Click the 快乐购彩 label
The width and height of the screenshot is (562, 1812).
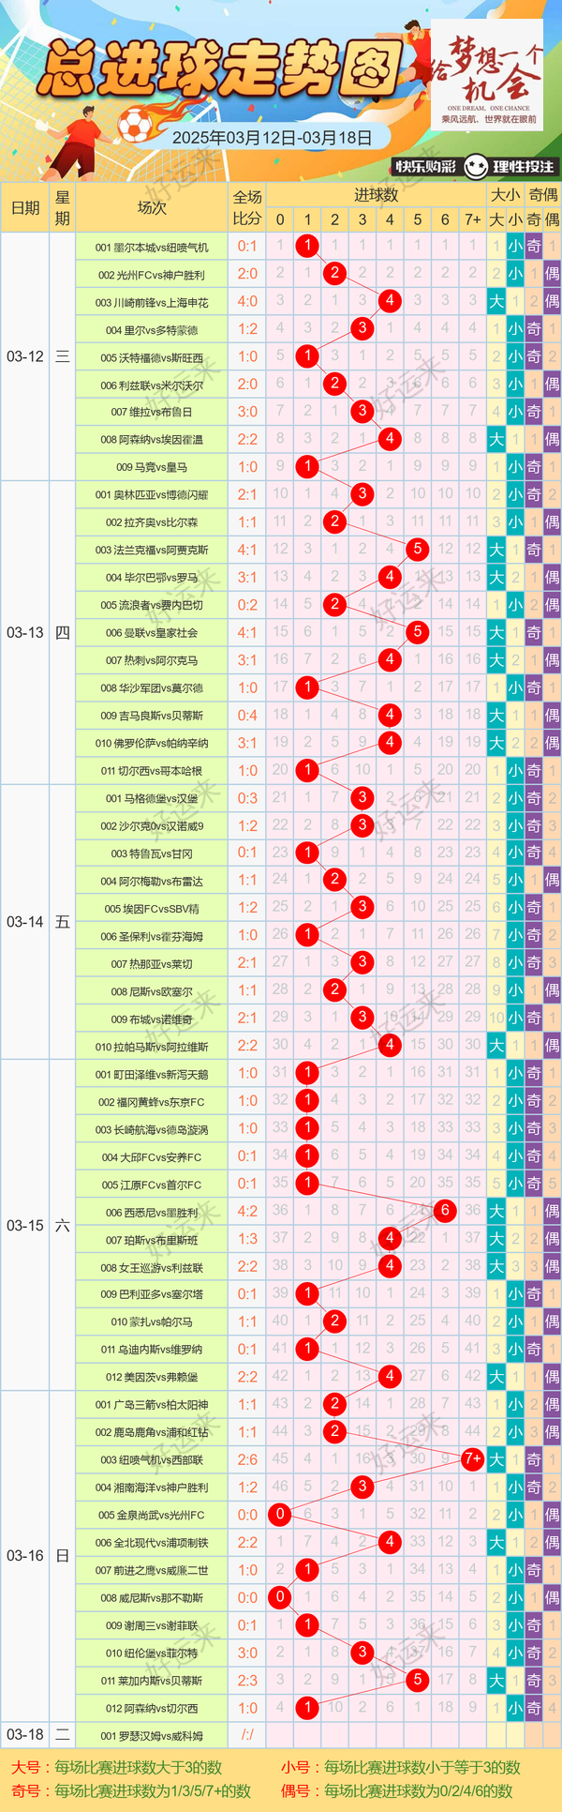coord(425,167)
